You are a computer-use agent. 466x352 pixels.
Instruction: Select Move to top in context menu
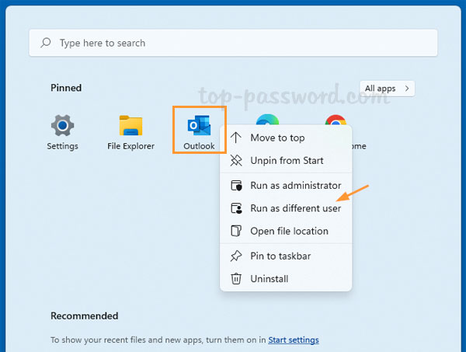click(x=277, y=138)
